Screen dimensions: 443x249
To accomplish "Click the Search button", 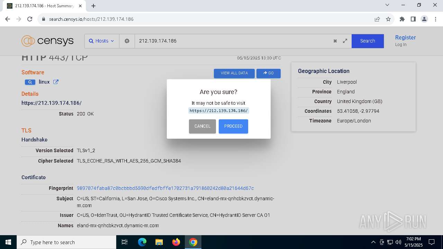I will tap(368, 41).
